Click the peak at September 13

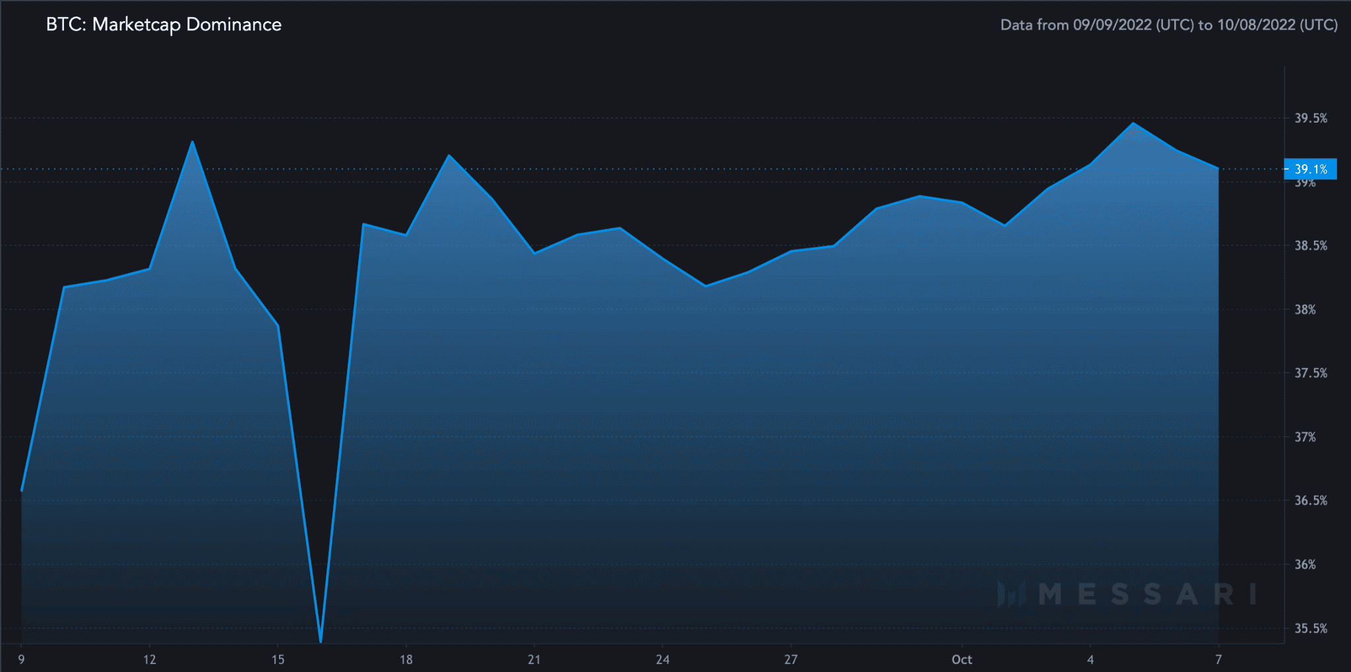click(x=192, y=140)
